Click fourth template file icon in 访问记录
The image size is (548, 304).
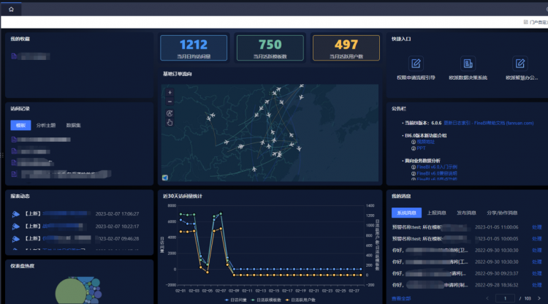coord(14,174)
